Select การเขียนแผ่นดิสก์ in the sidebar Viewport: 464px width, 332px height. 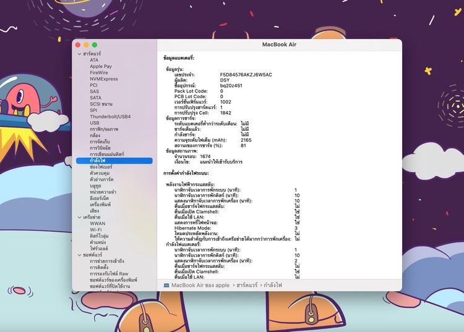[107, 154]
